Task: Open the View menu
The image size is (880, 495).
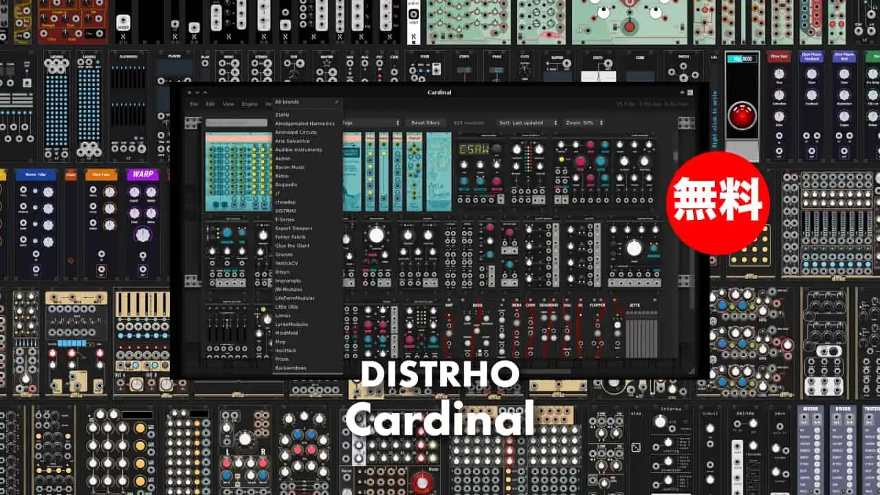Action: coord(227,104)
